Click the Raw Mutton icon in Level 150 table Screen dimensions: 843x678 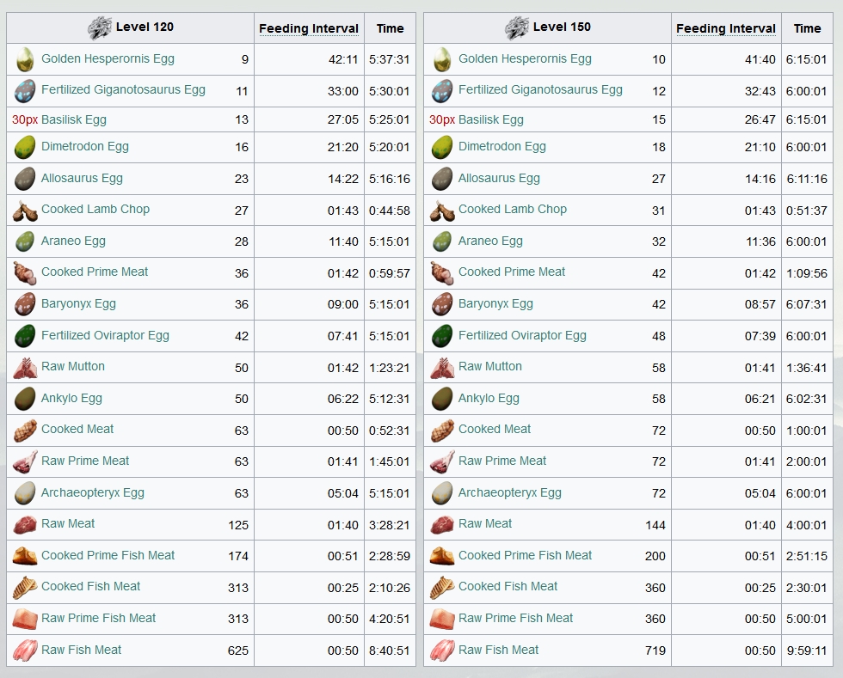coord(442,368)
